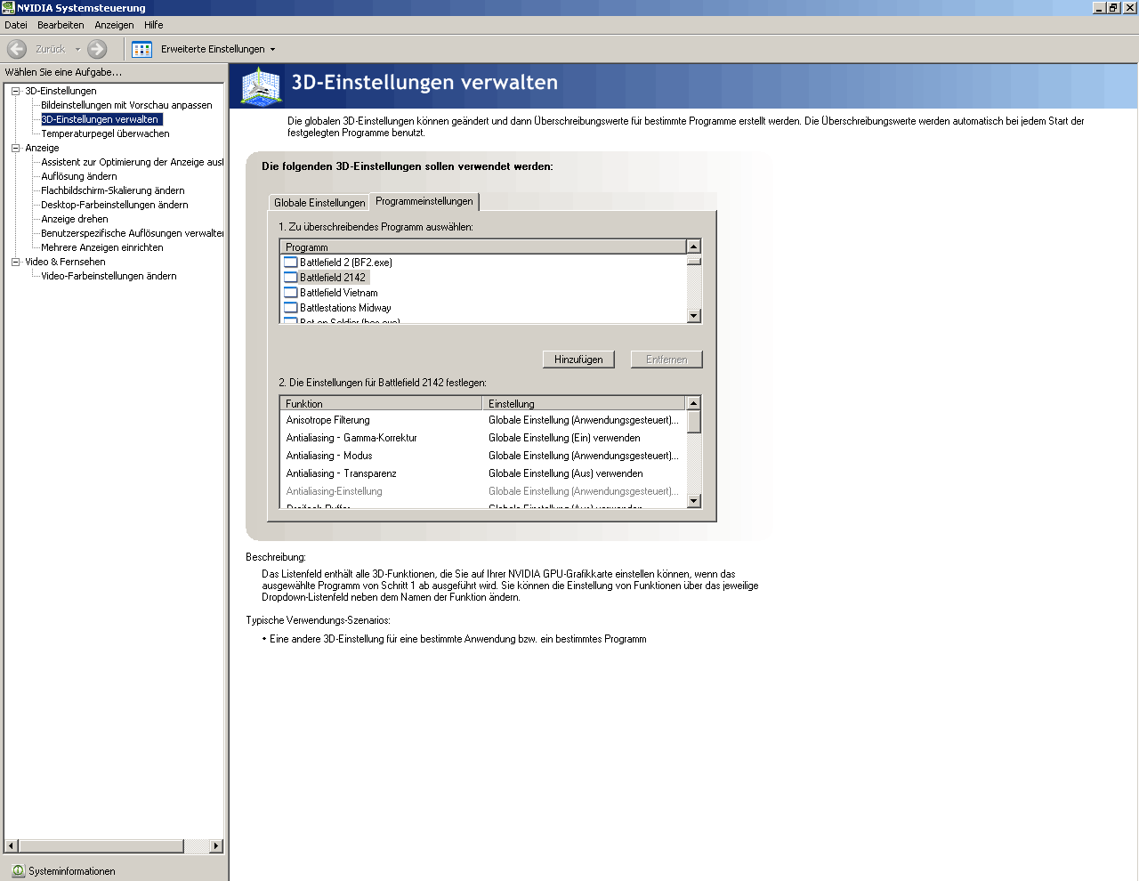
Task: Select Flachbildschirm-Skalierung ändern
Action: (113, 190)
